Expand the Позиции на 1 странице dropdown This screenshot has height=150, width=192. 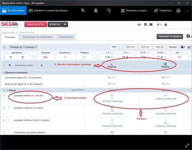coord(23,47)
